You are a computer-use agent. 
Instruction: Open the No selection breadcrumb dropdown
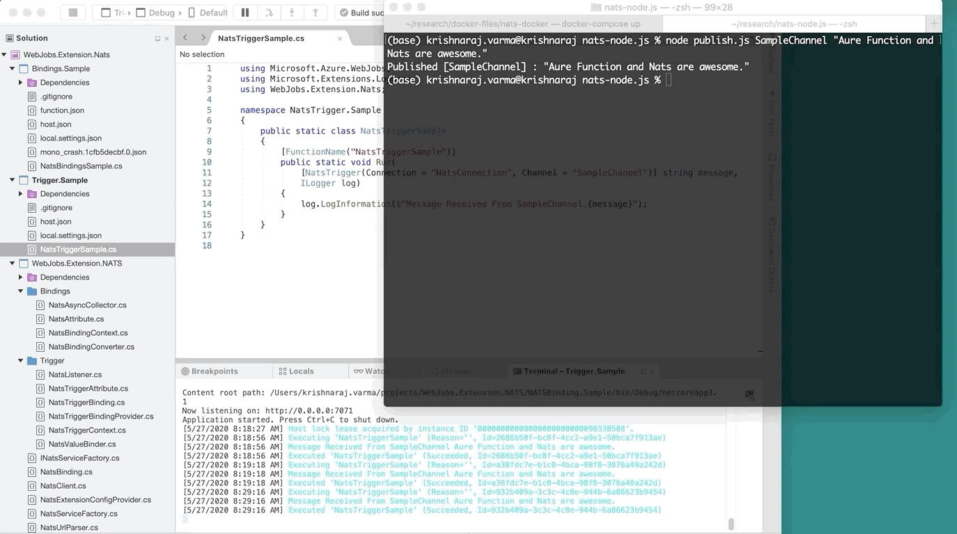pyautogui.click(x=202, y=54)
